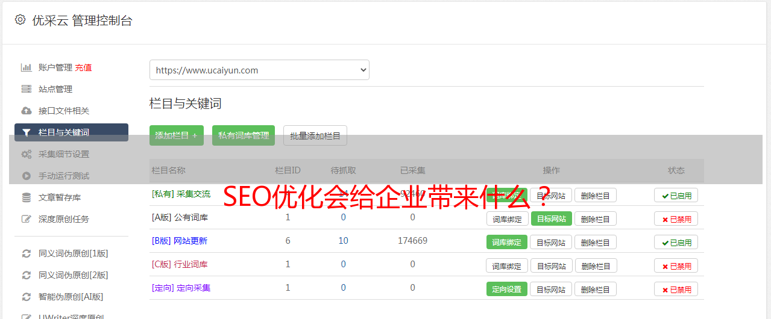This screenshot has width=771, height=319.
Task: Click the 栏目与关键词 page heading
Action: (185, 104)
